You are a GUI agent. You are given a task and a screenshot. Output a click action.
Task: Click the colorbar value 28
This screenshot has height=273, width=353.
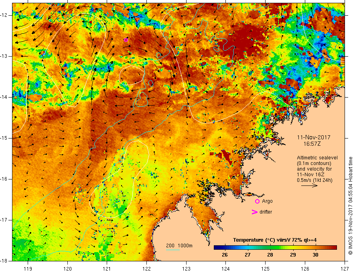pos(270,255)
